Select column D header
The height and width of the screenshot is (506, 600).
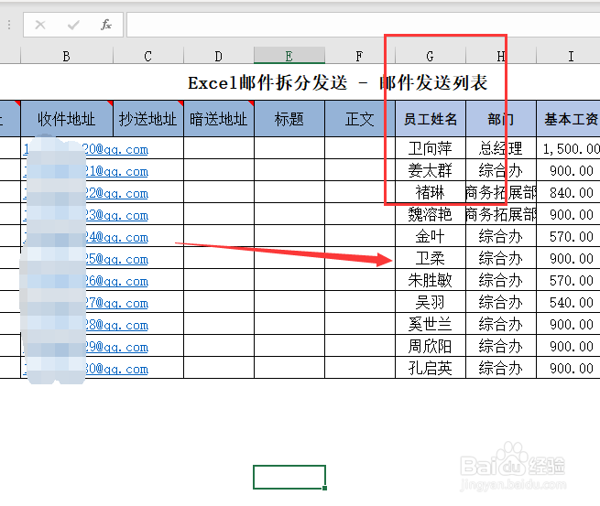pos(219,56)
